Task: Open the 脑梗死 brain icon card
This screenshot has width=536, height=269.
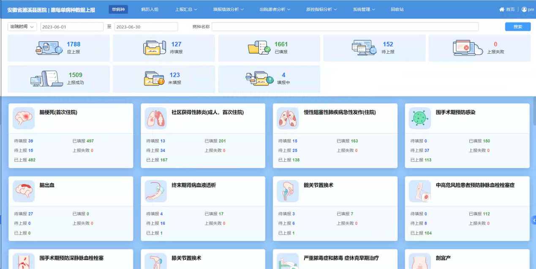Action: pyautogui.click(x=24, y=118)
